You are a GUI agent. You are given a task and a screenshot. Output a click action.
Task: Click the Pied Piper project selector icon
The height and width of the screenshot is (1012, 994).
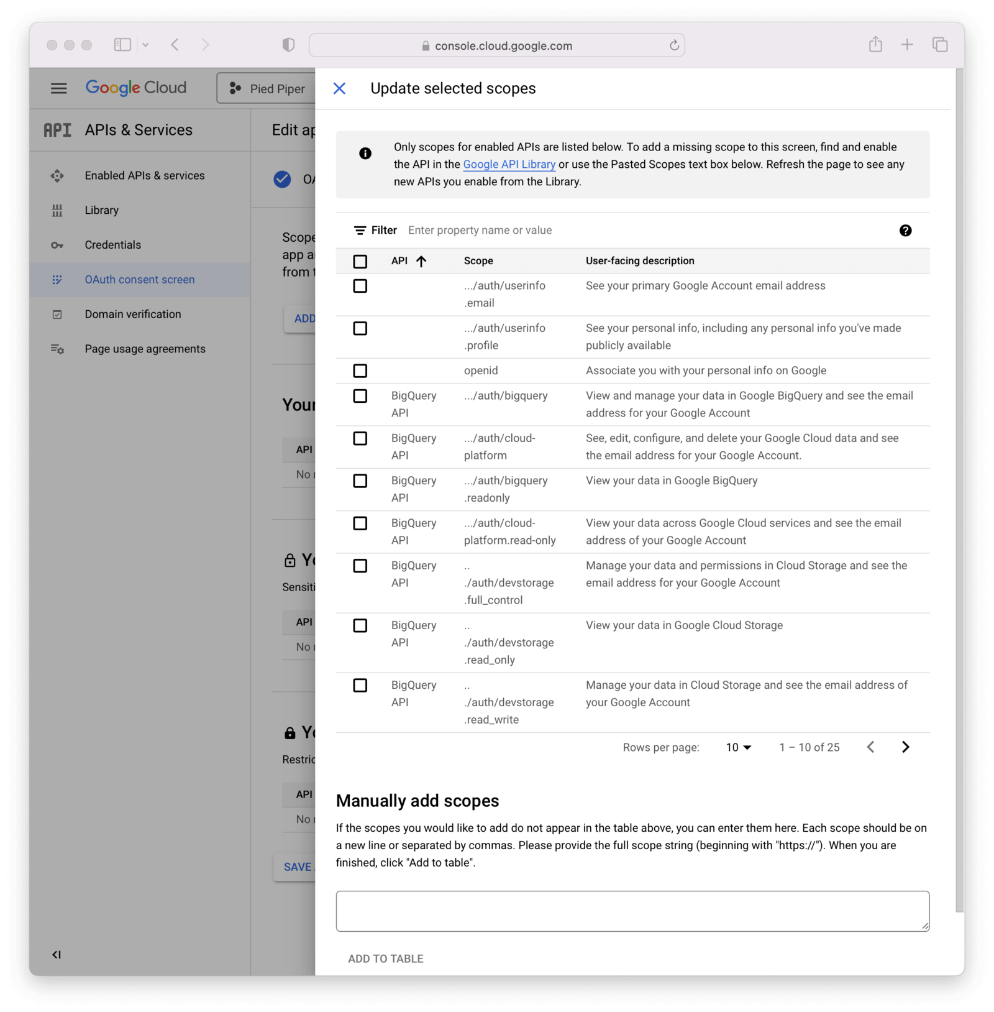coord(235,88)
